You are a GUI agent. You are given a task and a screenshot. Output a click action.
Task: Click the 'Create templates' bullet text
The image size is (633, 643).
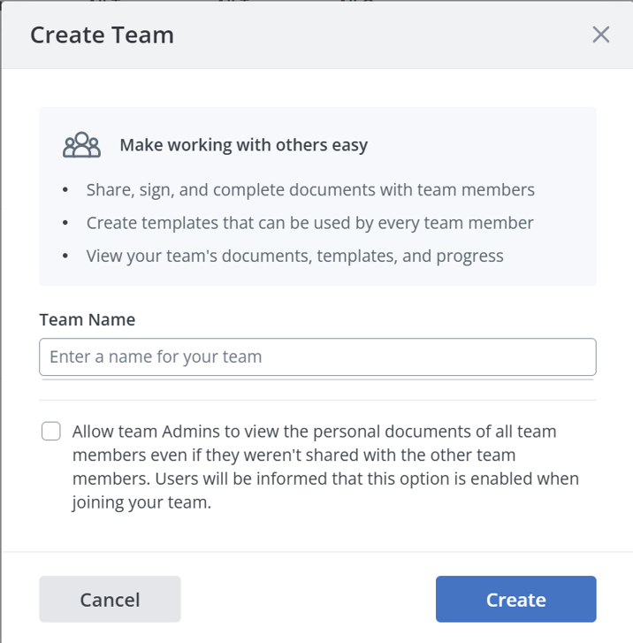(309, 223)
